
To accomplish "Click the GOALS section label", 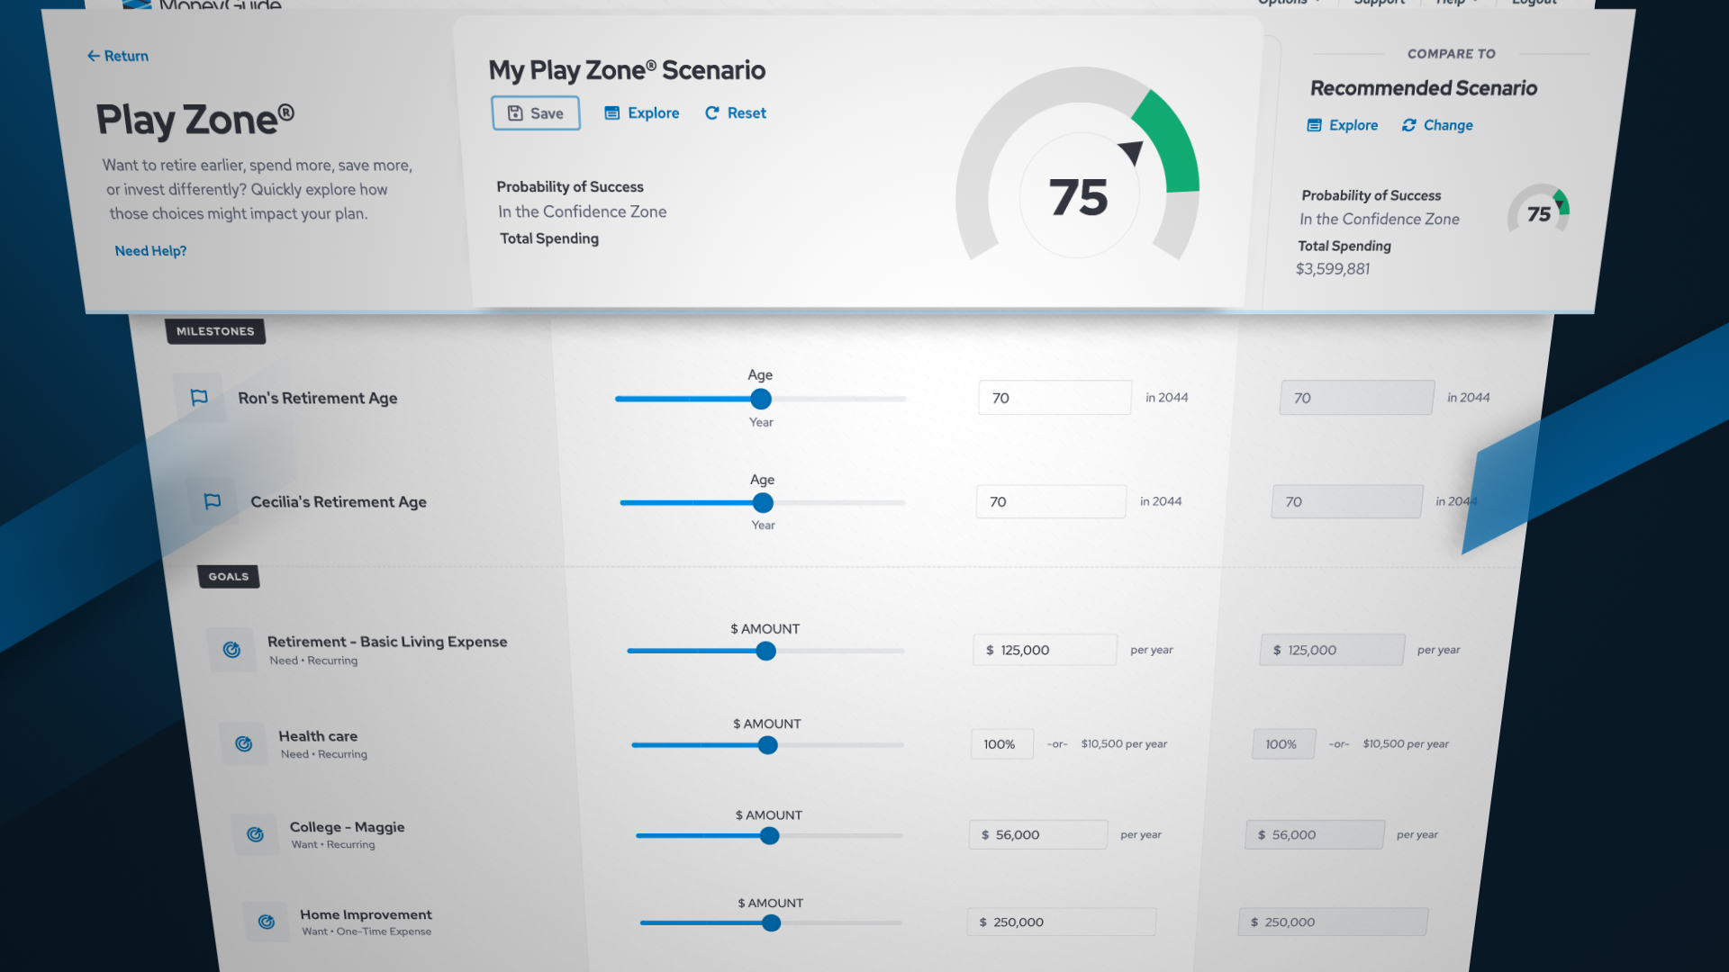I will [229, 576].
